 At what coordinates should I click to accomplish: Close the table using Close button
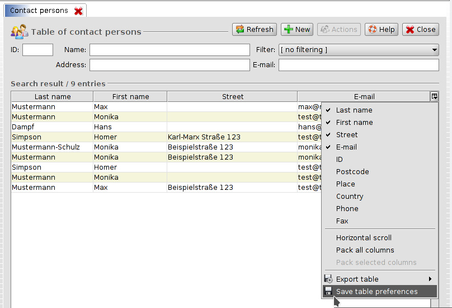point(420,30)
